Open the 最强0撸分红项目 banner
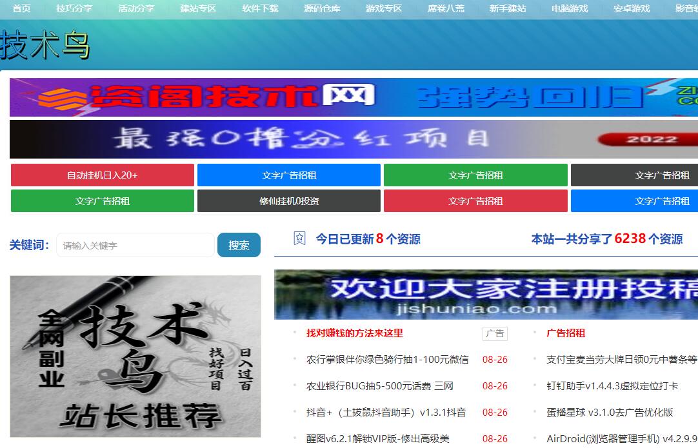This screenshot has height=448, width=698. [354, 139]
